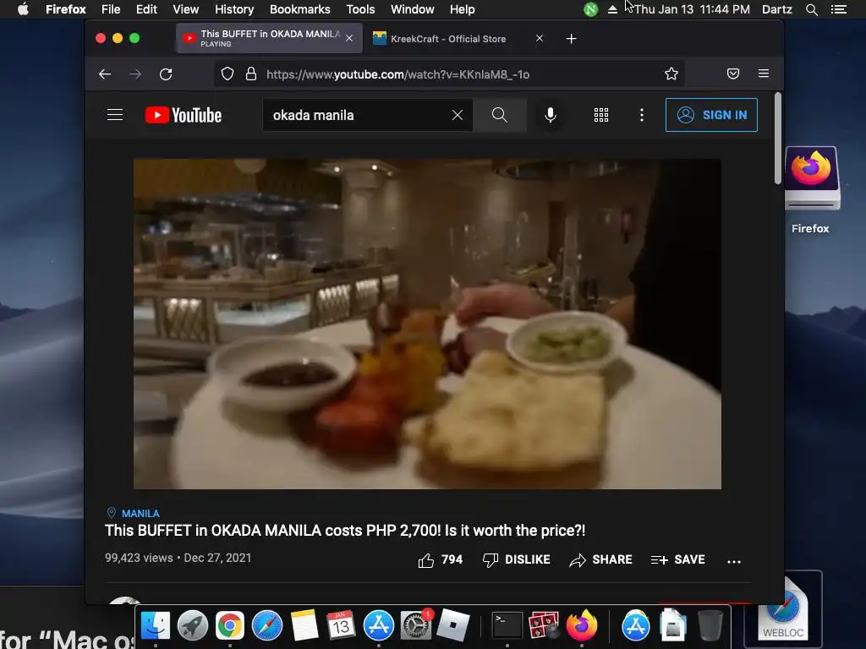The height and width of the screenshot is (649, 866).
Task: Dislike the buffet video
Action: [517, 559]
